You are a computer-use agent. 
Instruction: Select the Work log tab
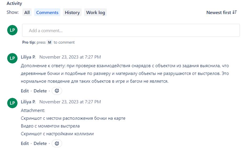95,12
